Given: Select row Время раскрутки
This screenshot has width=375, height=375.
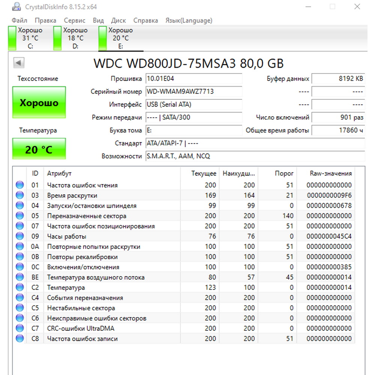Looking at the screenshot, I should (184, 195).
